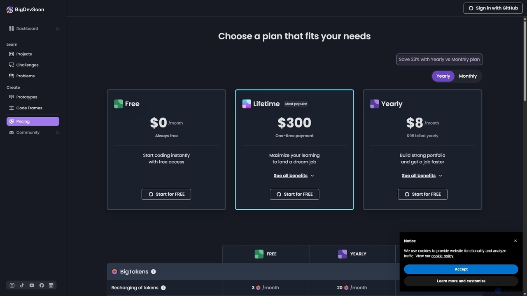Click Start for FREE on Lifetime plan
The image size is (527, 296).
pyautogui.click(x=294, y=194)
